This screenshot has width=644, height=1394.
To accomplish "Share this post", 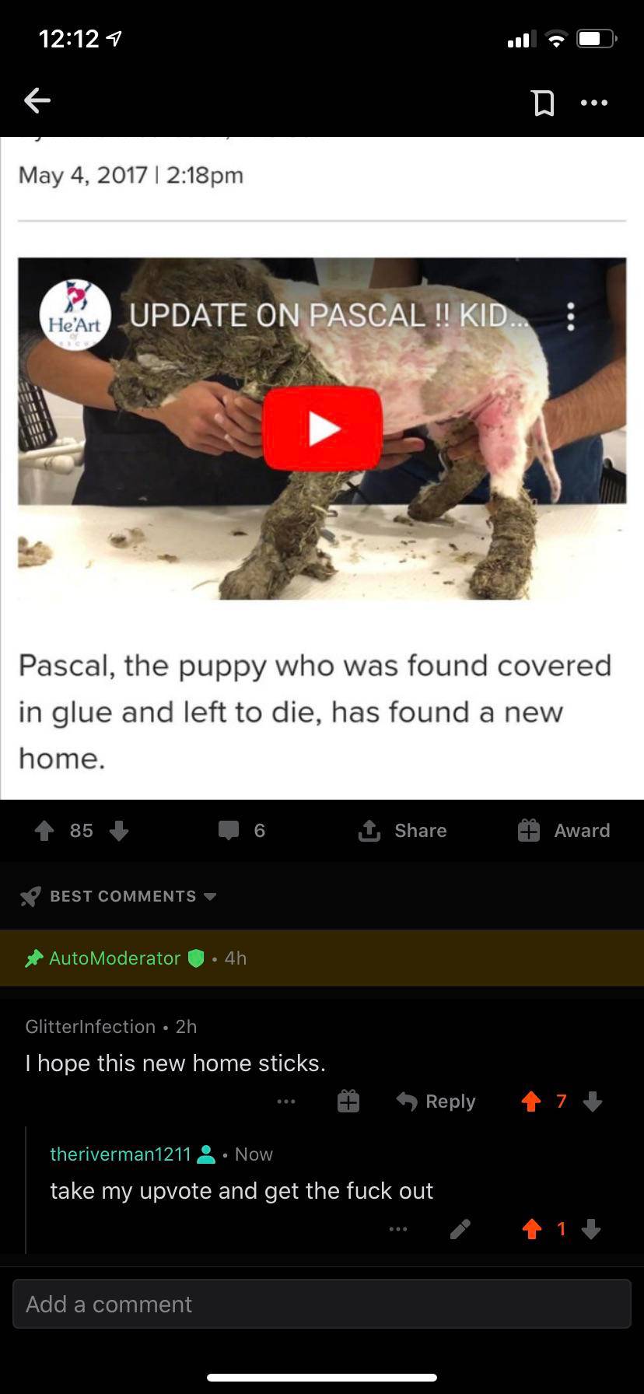I will coord(402,831).
